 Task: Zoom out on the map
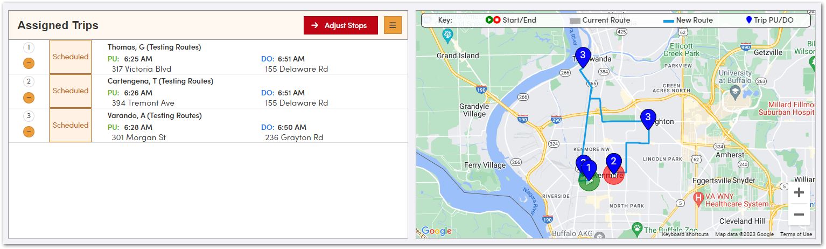799,215
